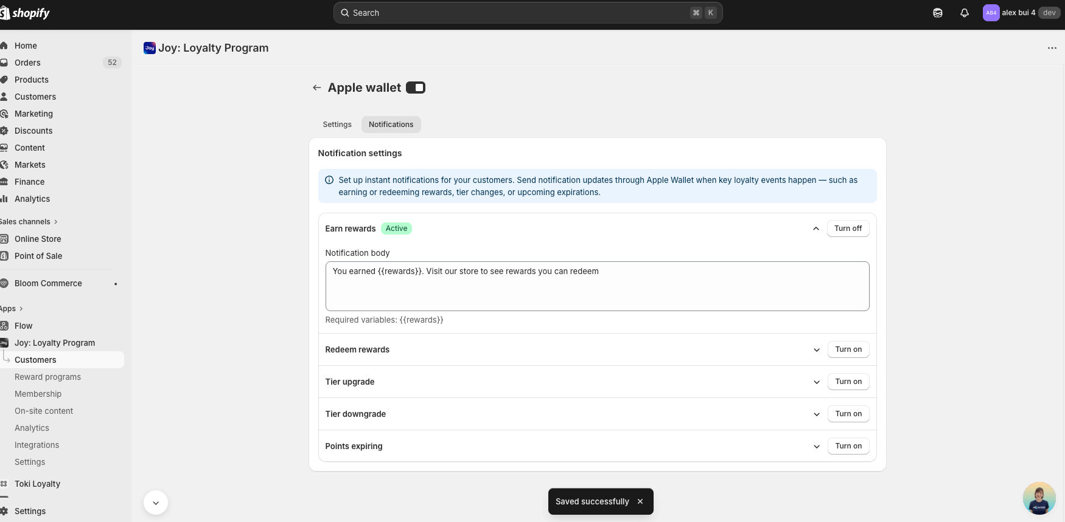Click the top Search bar
The image size is (1065, 522).
528,13
